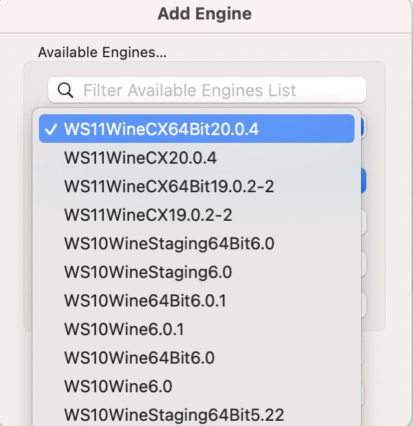
Task: Select WS10WineStaging6.0 in dropdown
Action: click(197, 272)
